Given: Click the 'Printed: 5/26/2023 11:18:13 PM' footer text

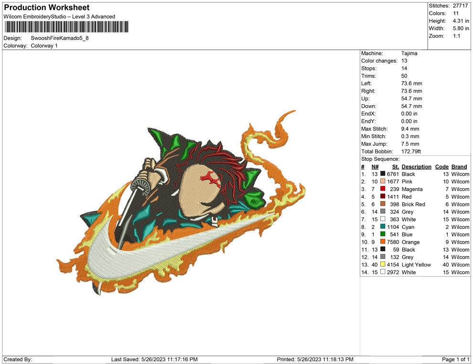Looking at the screenshot, I should pyautogui.click(x=315, y=359).
